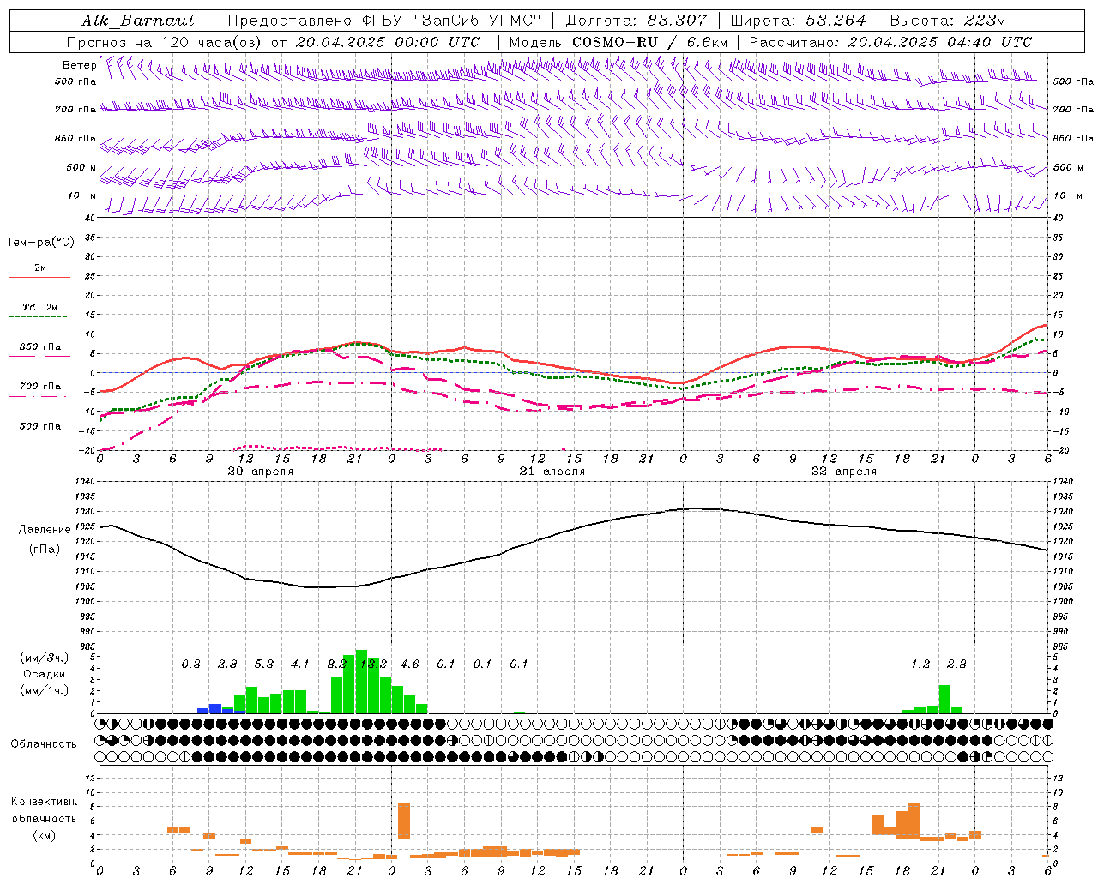
Task: Click the Модель COSMO-RU / 6.6км label
Action: [618, 42]
